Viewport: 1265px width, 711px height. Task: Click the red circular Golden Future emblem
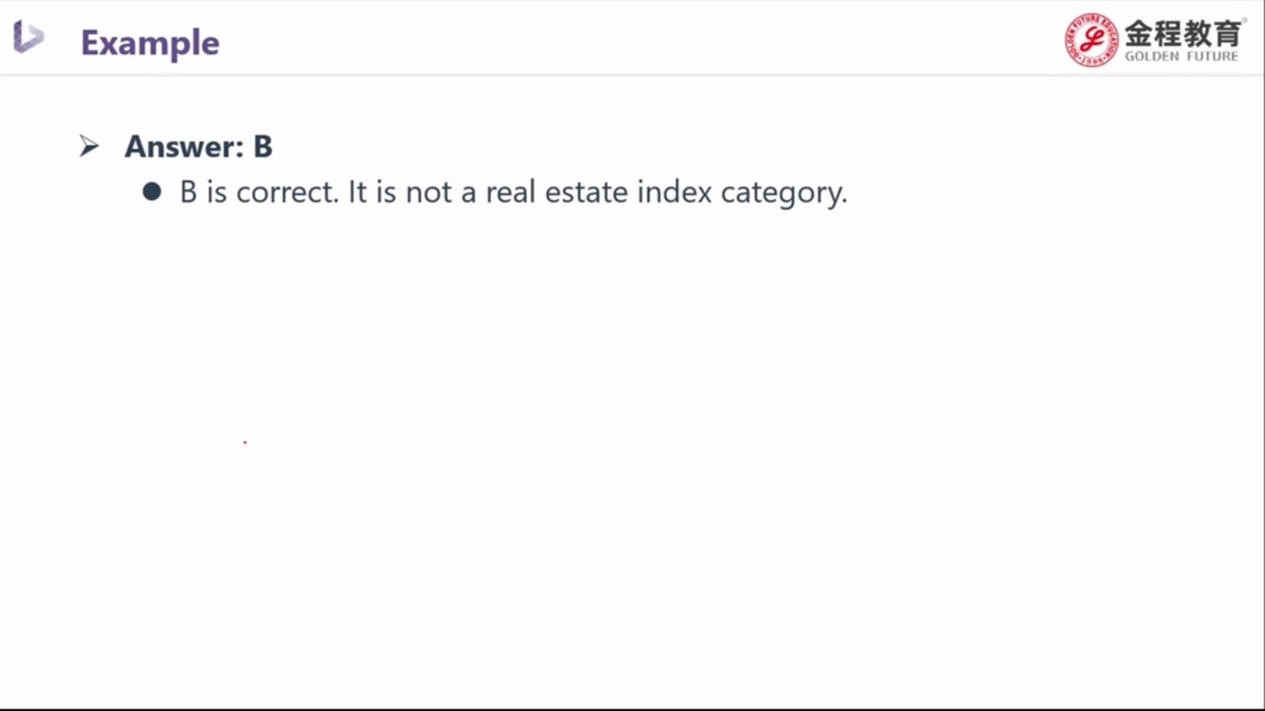1091,40
